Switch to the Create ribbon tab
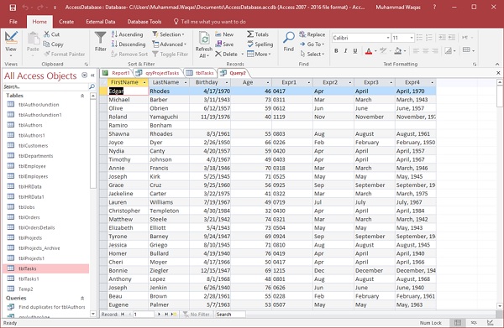The height and width of the screenshot is (328, 504). point(66,22)
